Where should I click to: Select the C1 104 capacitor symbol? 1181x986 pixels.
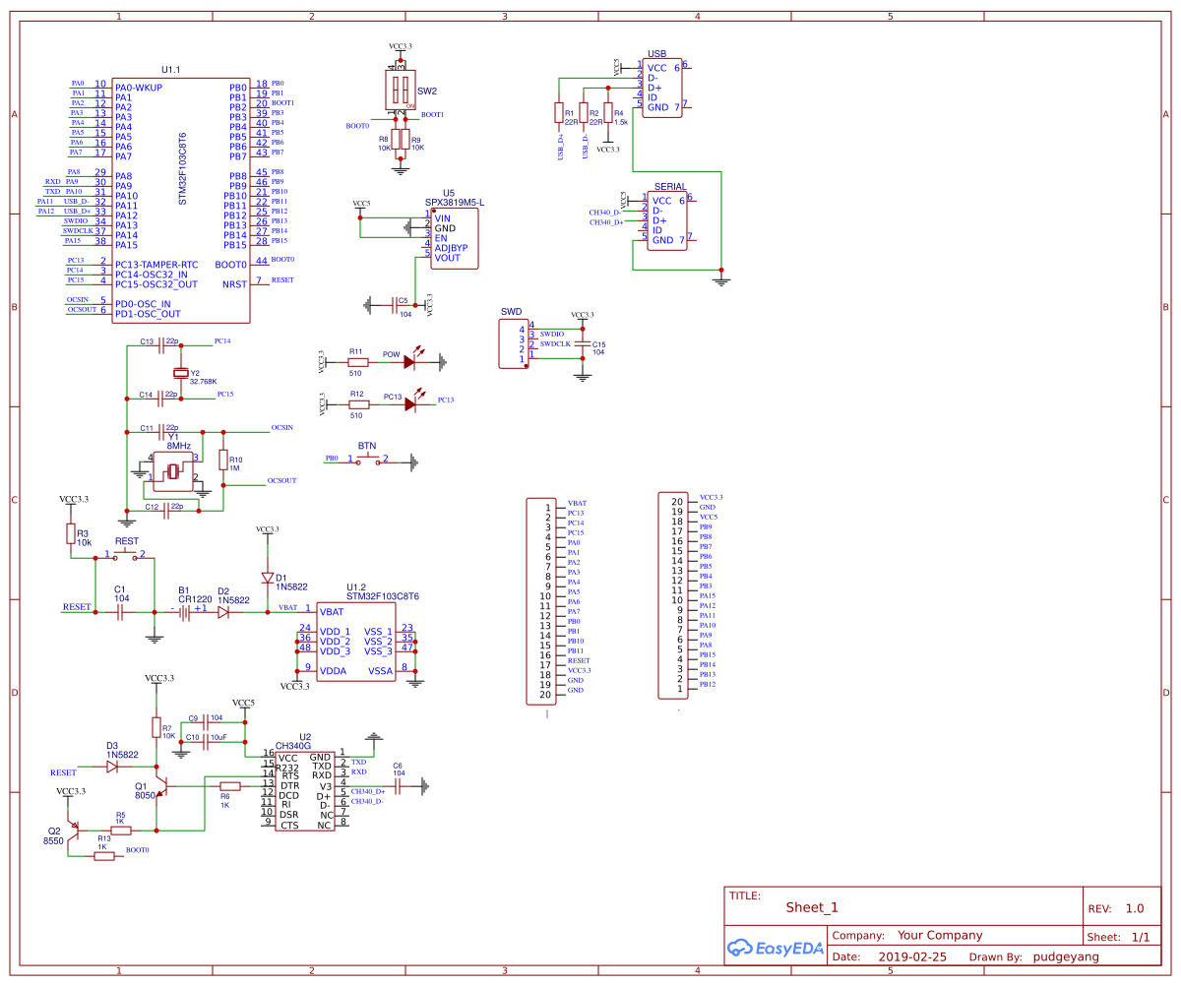click(121, 611)
